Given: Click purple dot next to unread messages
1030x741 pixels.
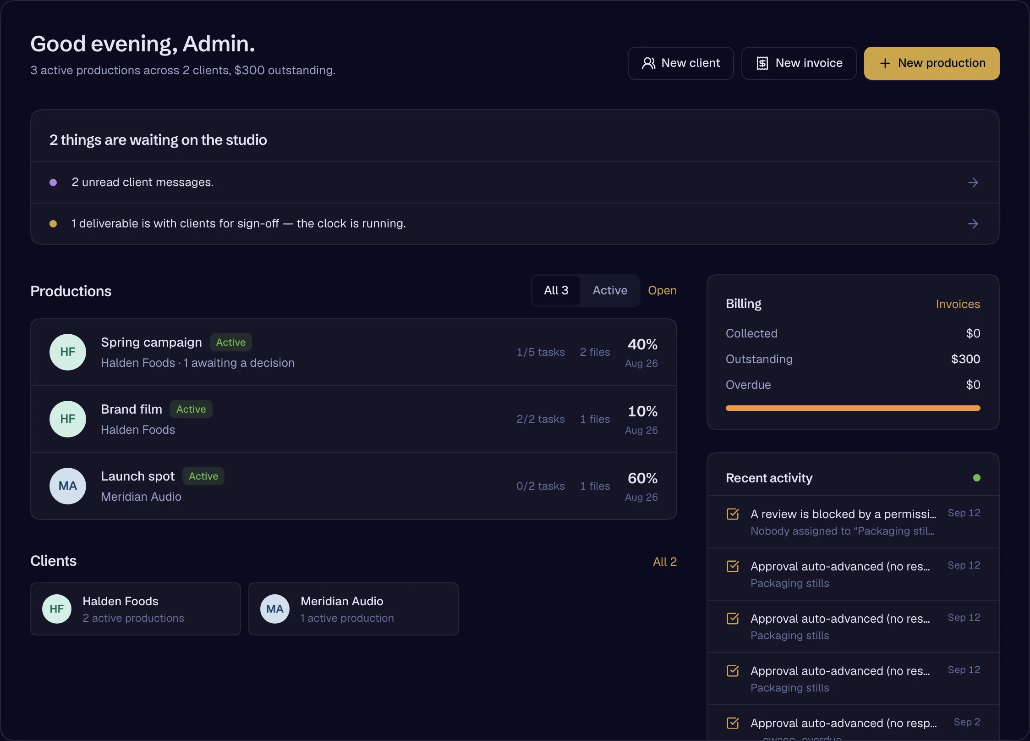Looking at the screenshot, I should 53,182.
